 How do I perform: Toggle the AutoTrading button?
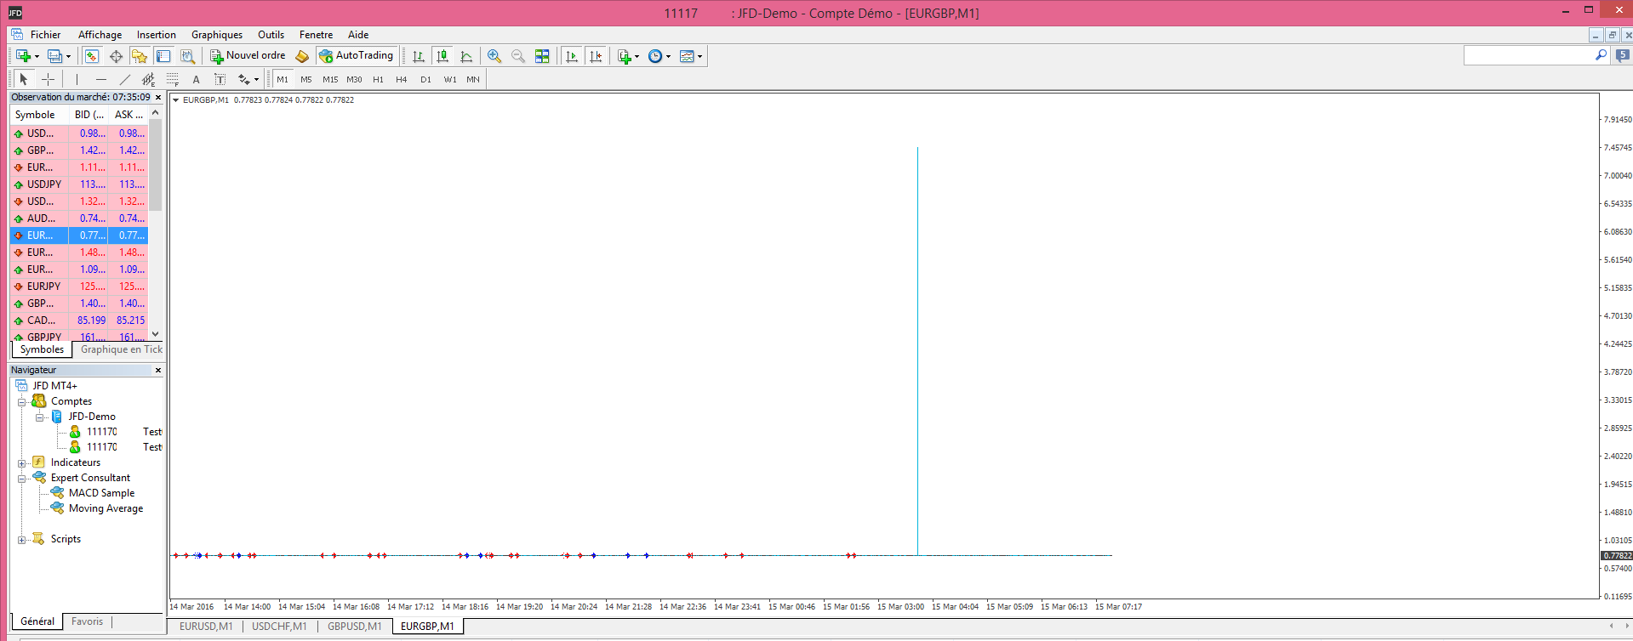357,55
